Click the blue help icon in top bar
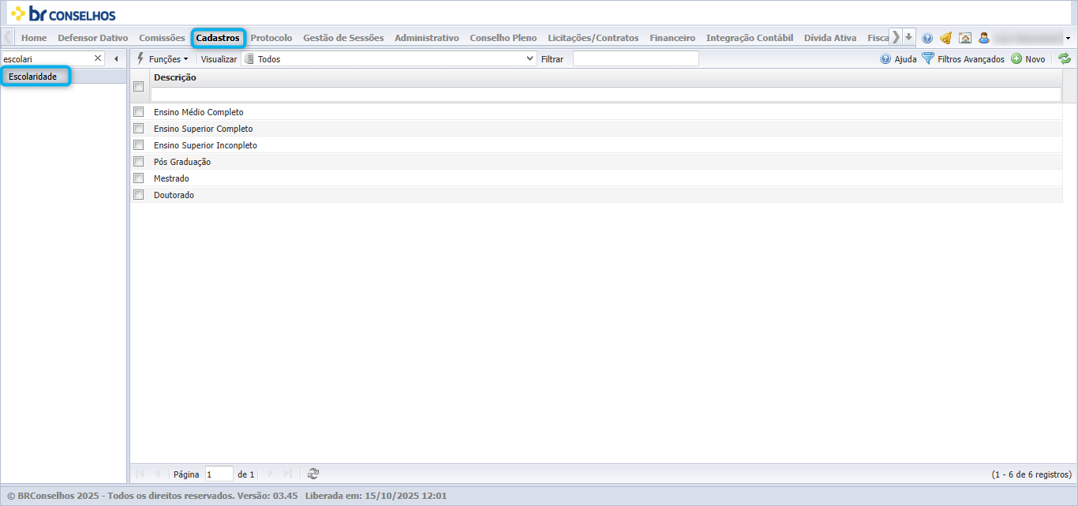 (x=927, y=37)
